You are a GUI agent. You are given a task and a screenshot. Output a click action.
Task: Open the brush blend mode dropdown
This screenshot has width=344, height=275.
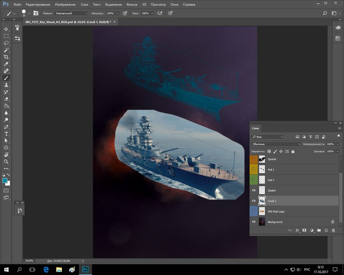(71, 13)
